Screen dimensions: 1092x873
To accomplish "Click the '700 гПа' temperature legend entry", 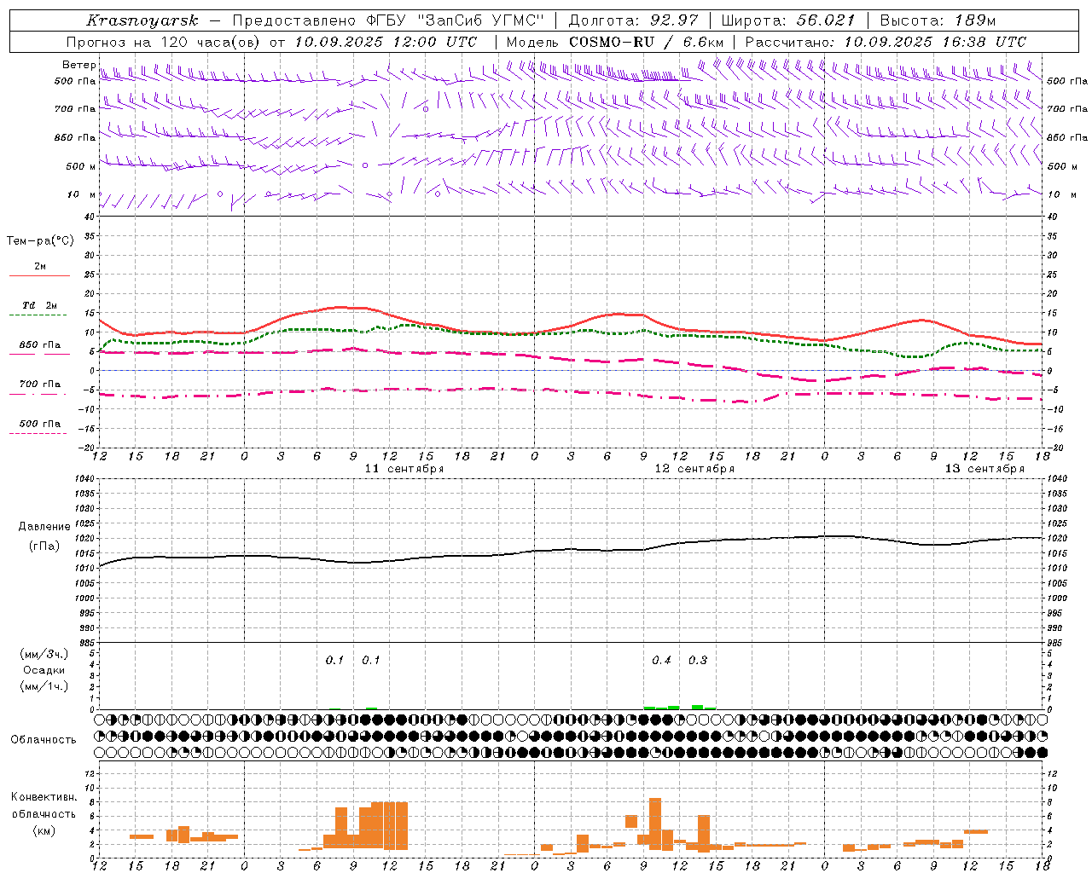I will tap(40, 384).
